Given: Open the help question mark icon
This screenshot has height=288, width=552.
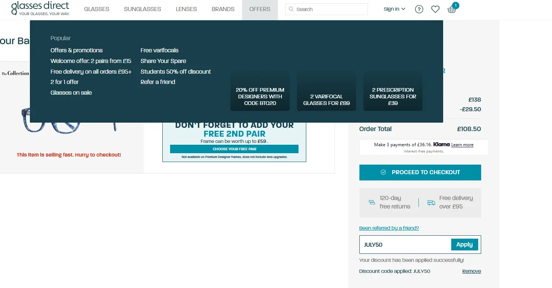Looking at the screenshot, I should tap(419, 9).
